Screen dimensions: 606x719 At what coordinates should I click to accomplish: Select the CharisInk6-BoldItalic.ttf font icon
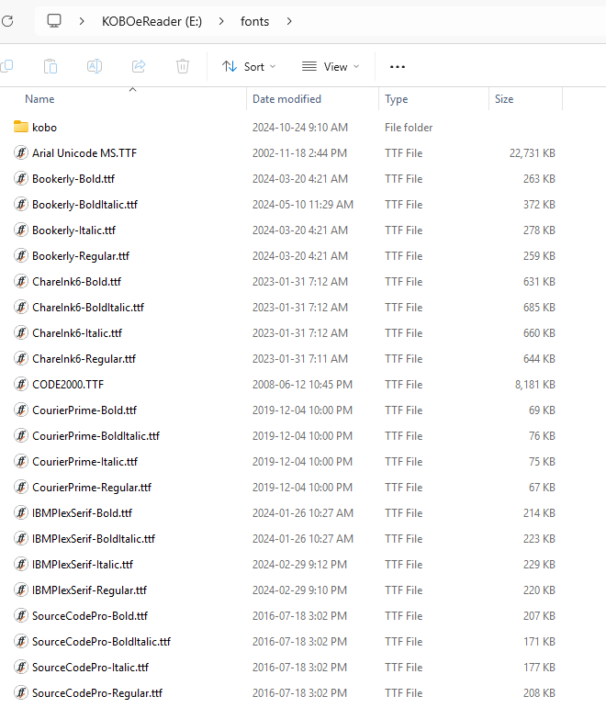[21, 307]
